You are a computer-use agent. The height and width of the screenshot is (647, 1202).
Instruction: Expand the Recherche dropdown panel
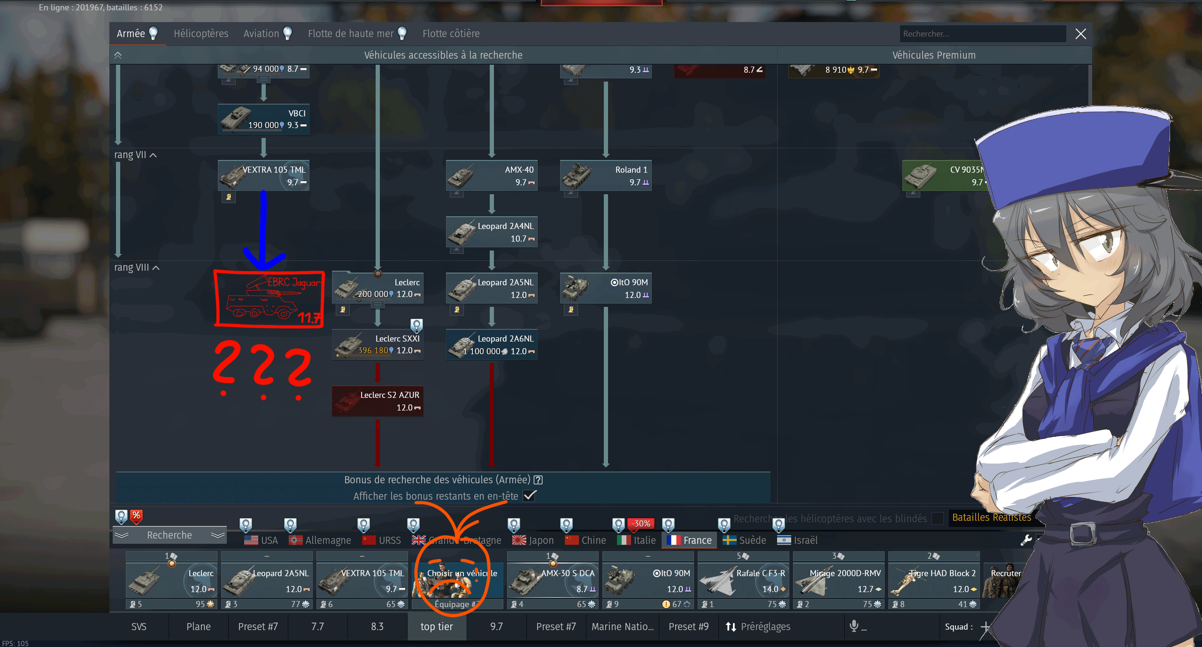[x=170, y=535]
